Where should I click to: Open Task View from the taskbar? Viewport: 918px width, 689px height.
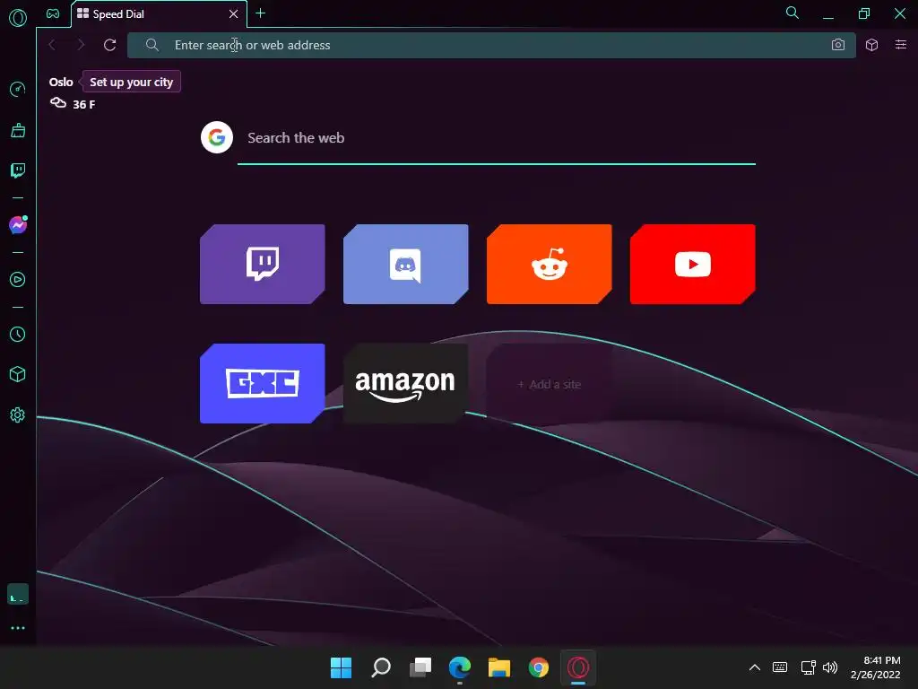420,667
